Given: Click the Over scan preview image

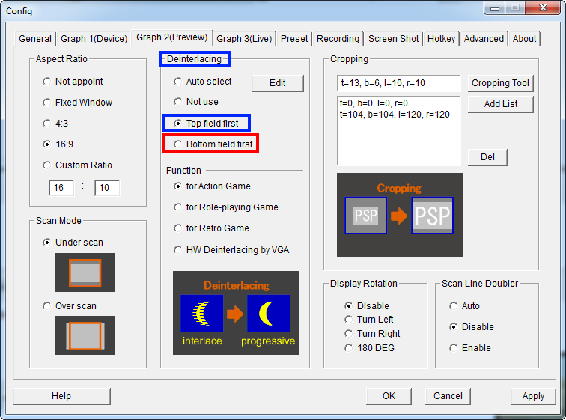Looking at the screenshot, I should click(x=85, y=335).
